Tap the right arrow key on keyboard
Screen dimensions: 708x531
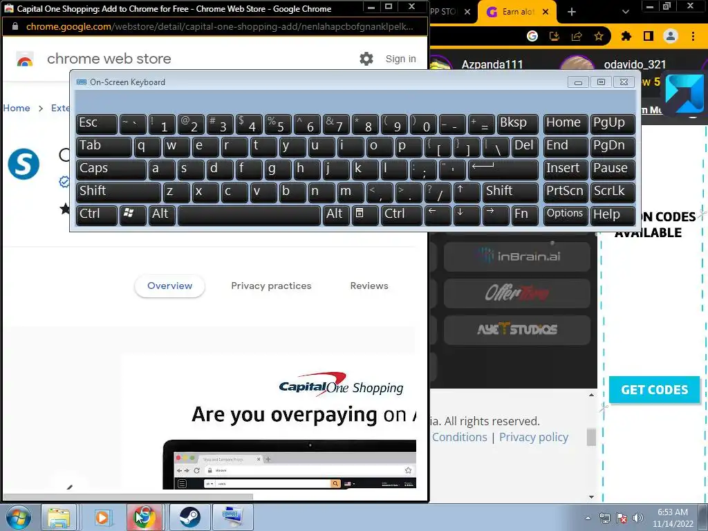click(x=496, y=215)
